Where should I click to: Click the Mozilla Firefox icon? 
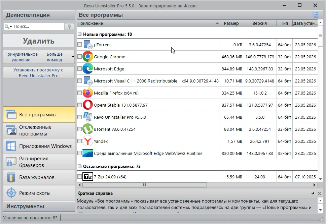coord(88,93)
